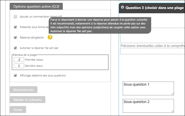This screenshot has height=116, width=185.
Task: Click the yellow help question mark icon
Action: point(50,37)
